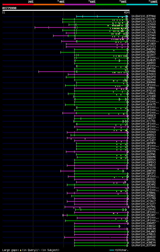Image resolution: width=160 pixels, height=252 pixels.
Task: Click the white query sequence bar
Action: tap(66, 10)
